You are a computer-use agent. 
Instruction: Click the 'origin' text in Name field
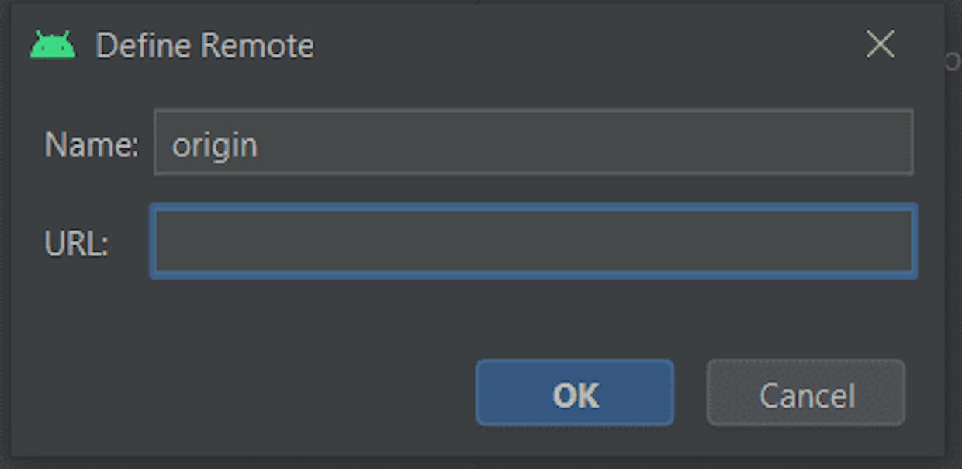click(x=215, y=146)
